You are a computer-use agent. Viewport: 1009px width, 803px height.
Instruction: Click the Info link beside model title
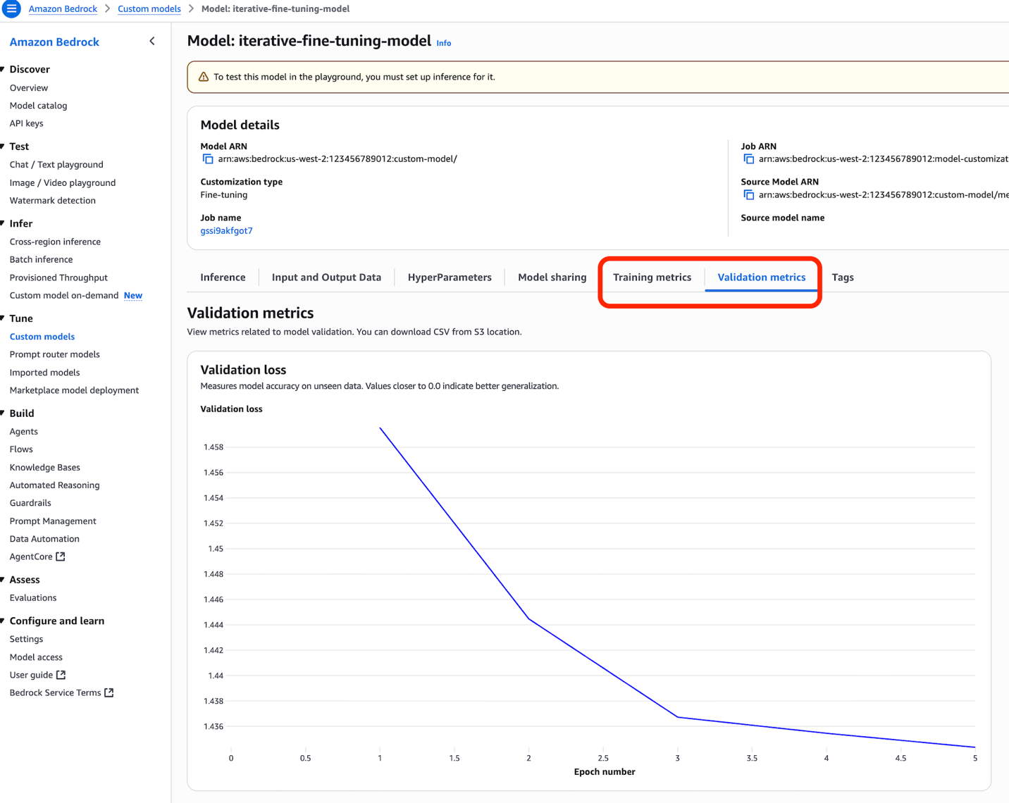point(443,43)
